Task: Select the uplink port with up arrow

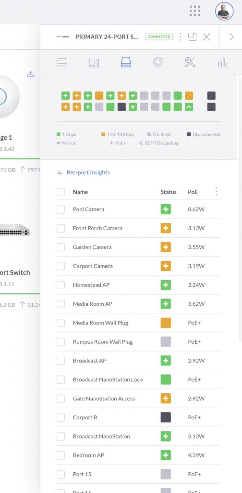Action: [x=189, y=107]
